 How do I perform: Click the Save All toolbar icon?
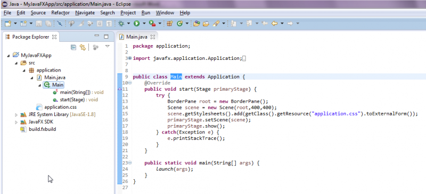click(48, 24)
